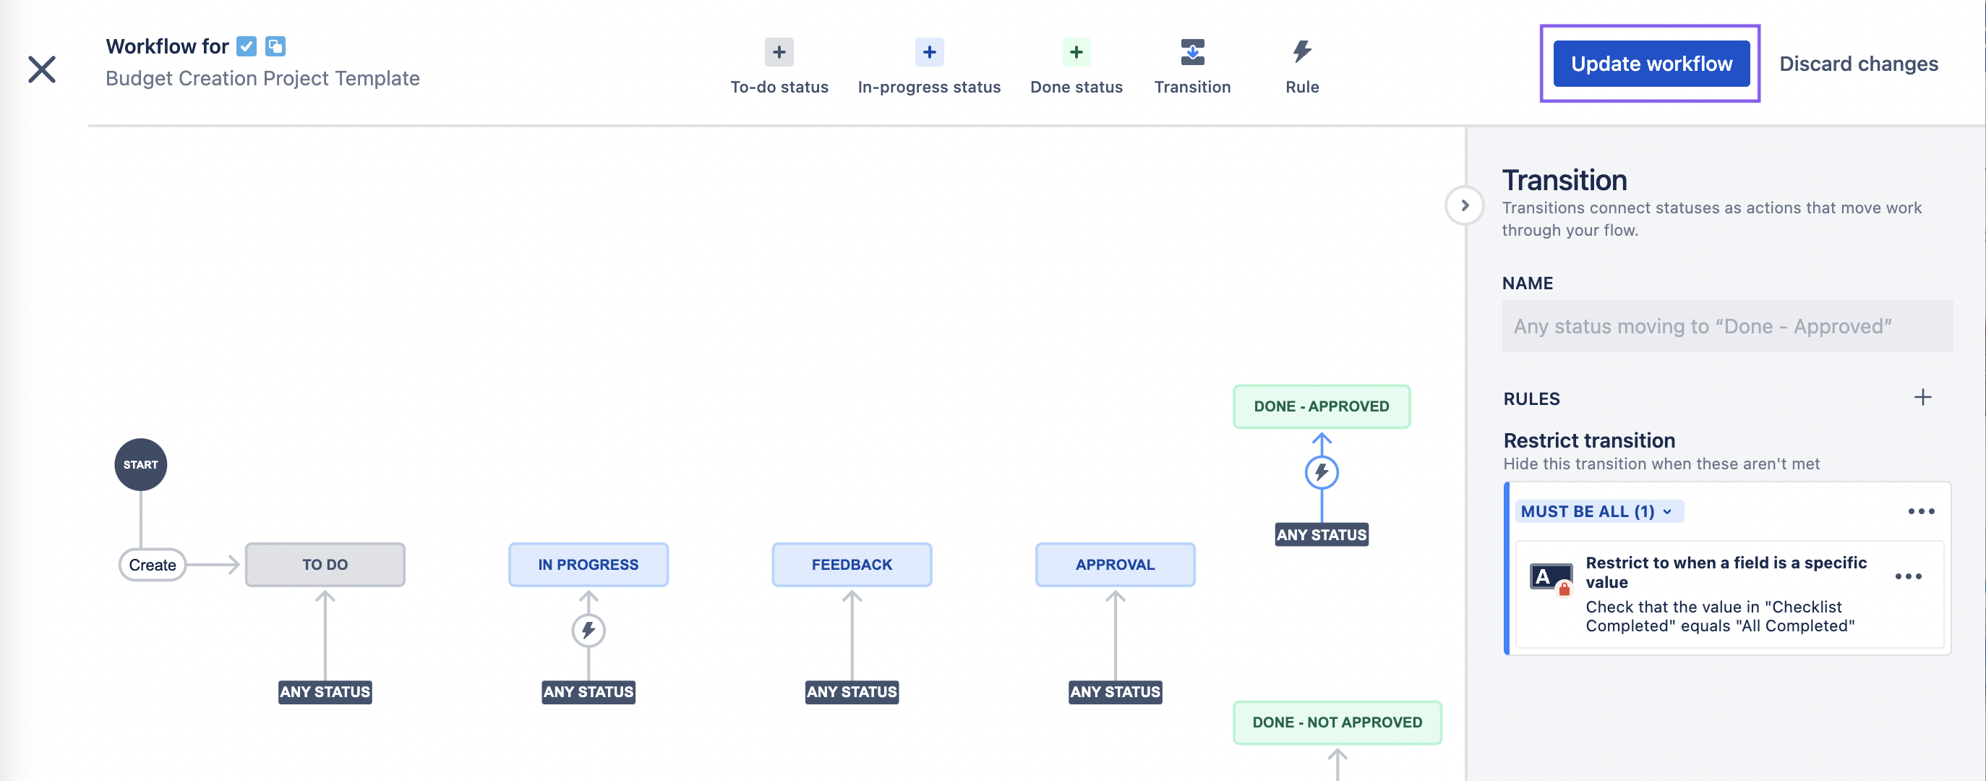Open more options for MUST BE ALL group

1920,511
